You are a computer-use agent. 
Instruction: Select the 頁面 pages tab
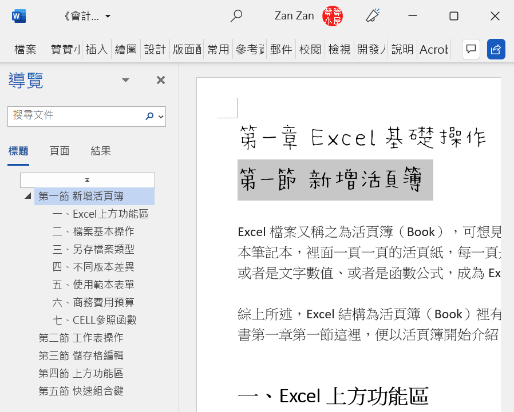(60, 151)
